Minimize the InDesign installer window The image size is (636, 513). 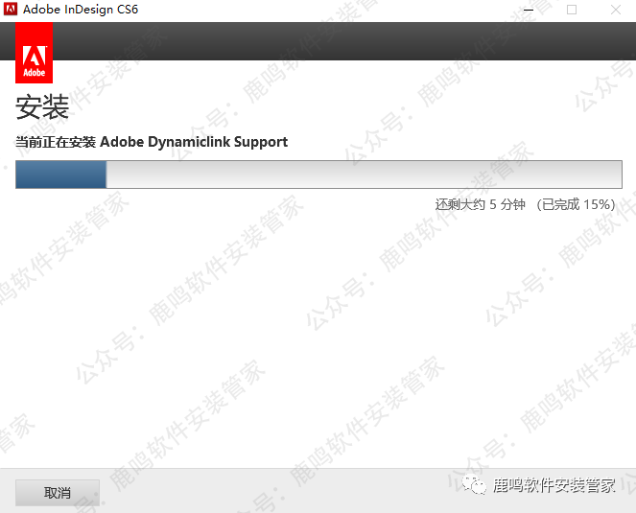[527, 11]
